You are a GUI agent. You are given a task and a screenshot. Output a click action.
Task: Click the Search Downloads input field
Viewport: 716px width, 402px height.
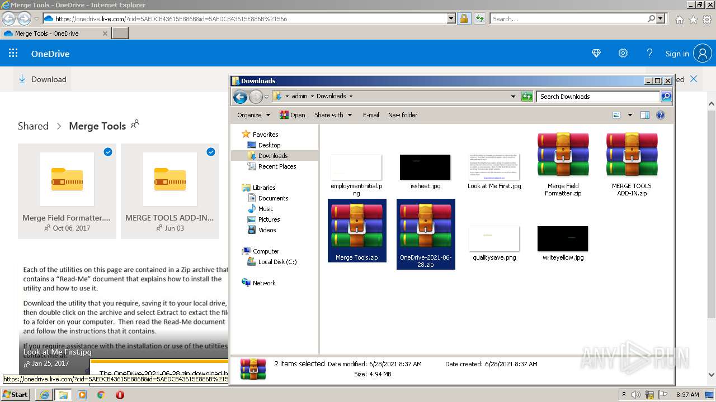[598, 97]
